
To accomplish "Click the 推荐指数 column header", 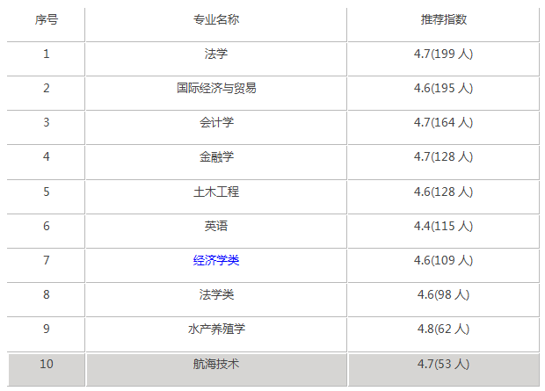I will [443, 19].
